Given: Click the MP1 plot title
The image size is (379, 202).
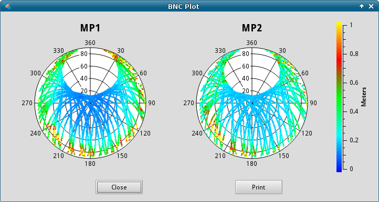Looking at the screenshot, I should pyautogui.click(x=90, y=28).
